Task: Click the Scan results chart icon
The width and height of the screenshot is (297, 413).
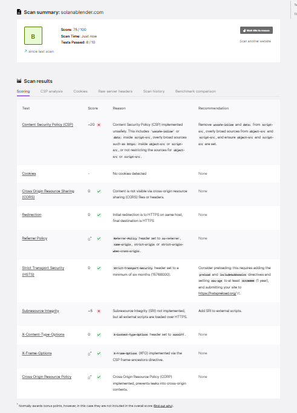Action: [19, 81]
